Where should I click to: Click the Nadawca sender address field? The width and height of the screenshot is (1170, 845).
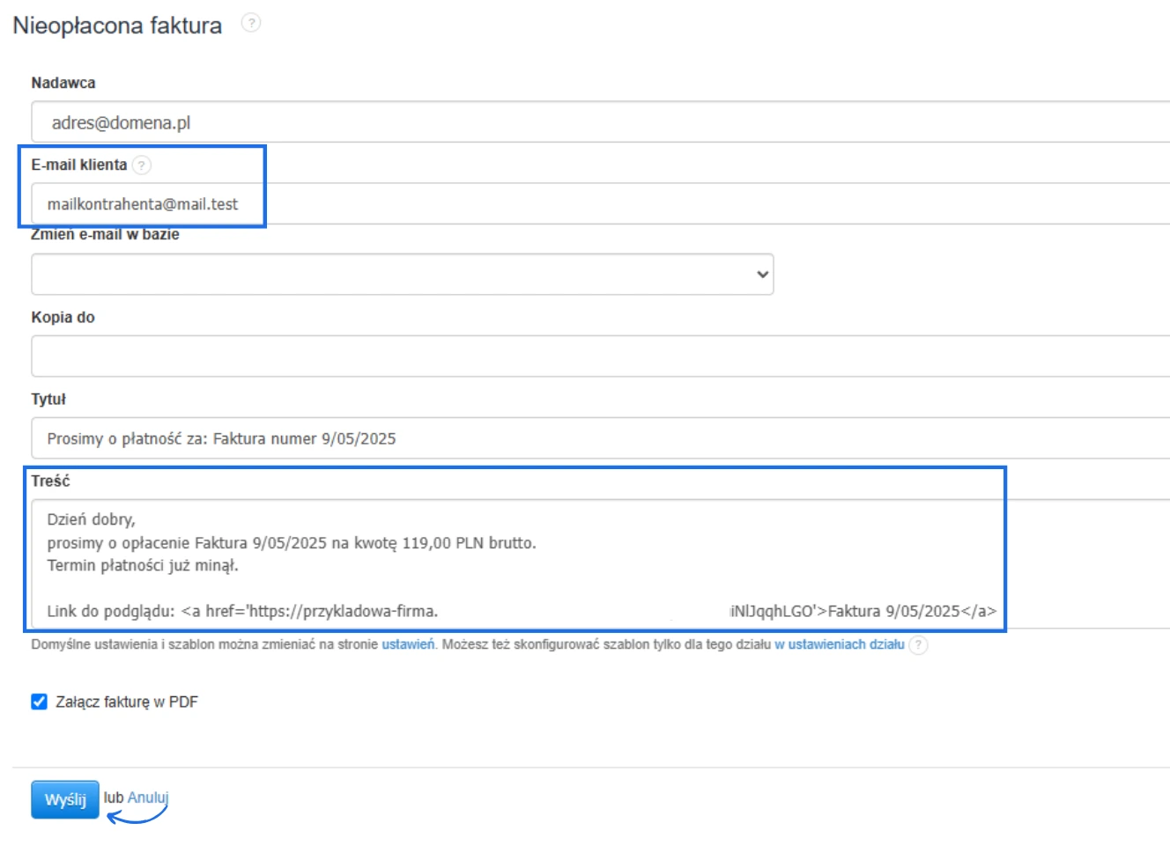click(599, 122)
